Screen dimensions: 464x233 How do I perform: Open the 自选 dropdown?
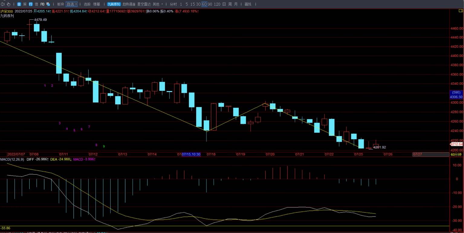[x=72, y=4]
